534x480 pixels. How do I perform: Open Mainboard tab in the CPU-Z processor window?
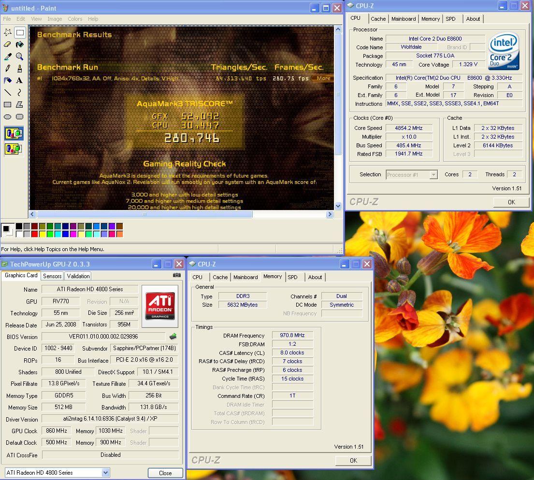403,19
